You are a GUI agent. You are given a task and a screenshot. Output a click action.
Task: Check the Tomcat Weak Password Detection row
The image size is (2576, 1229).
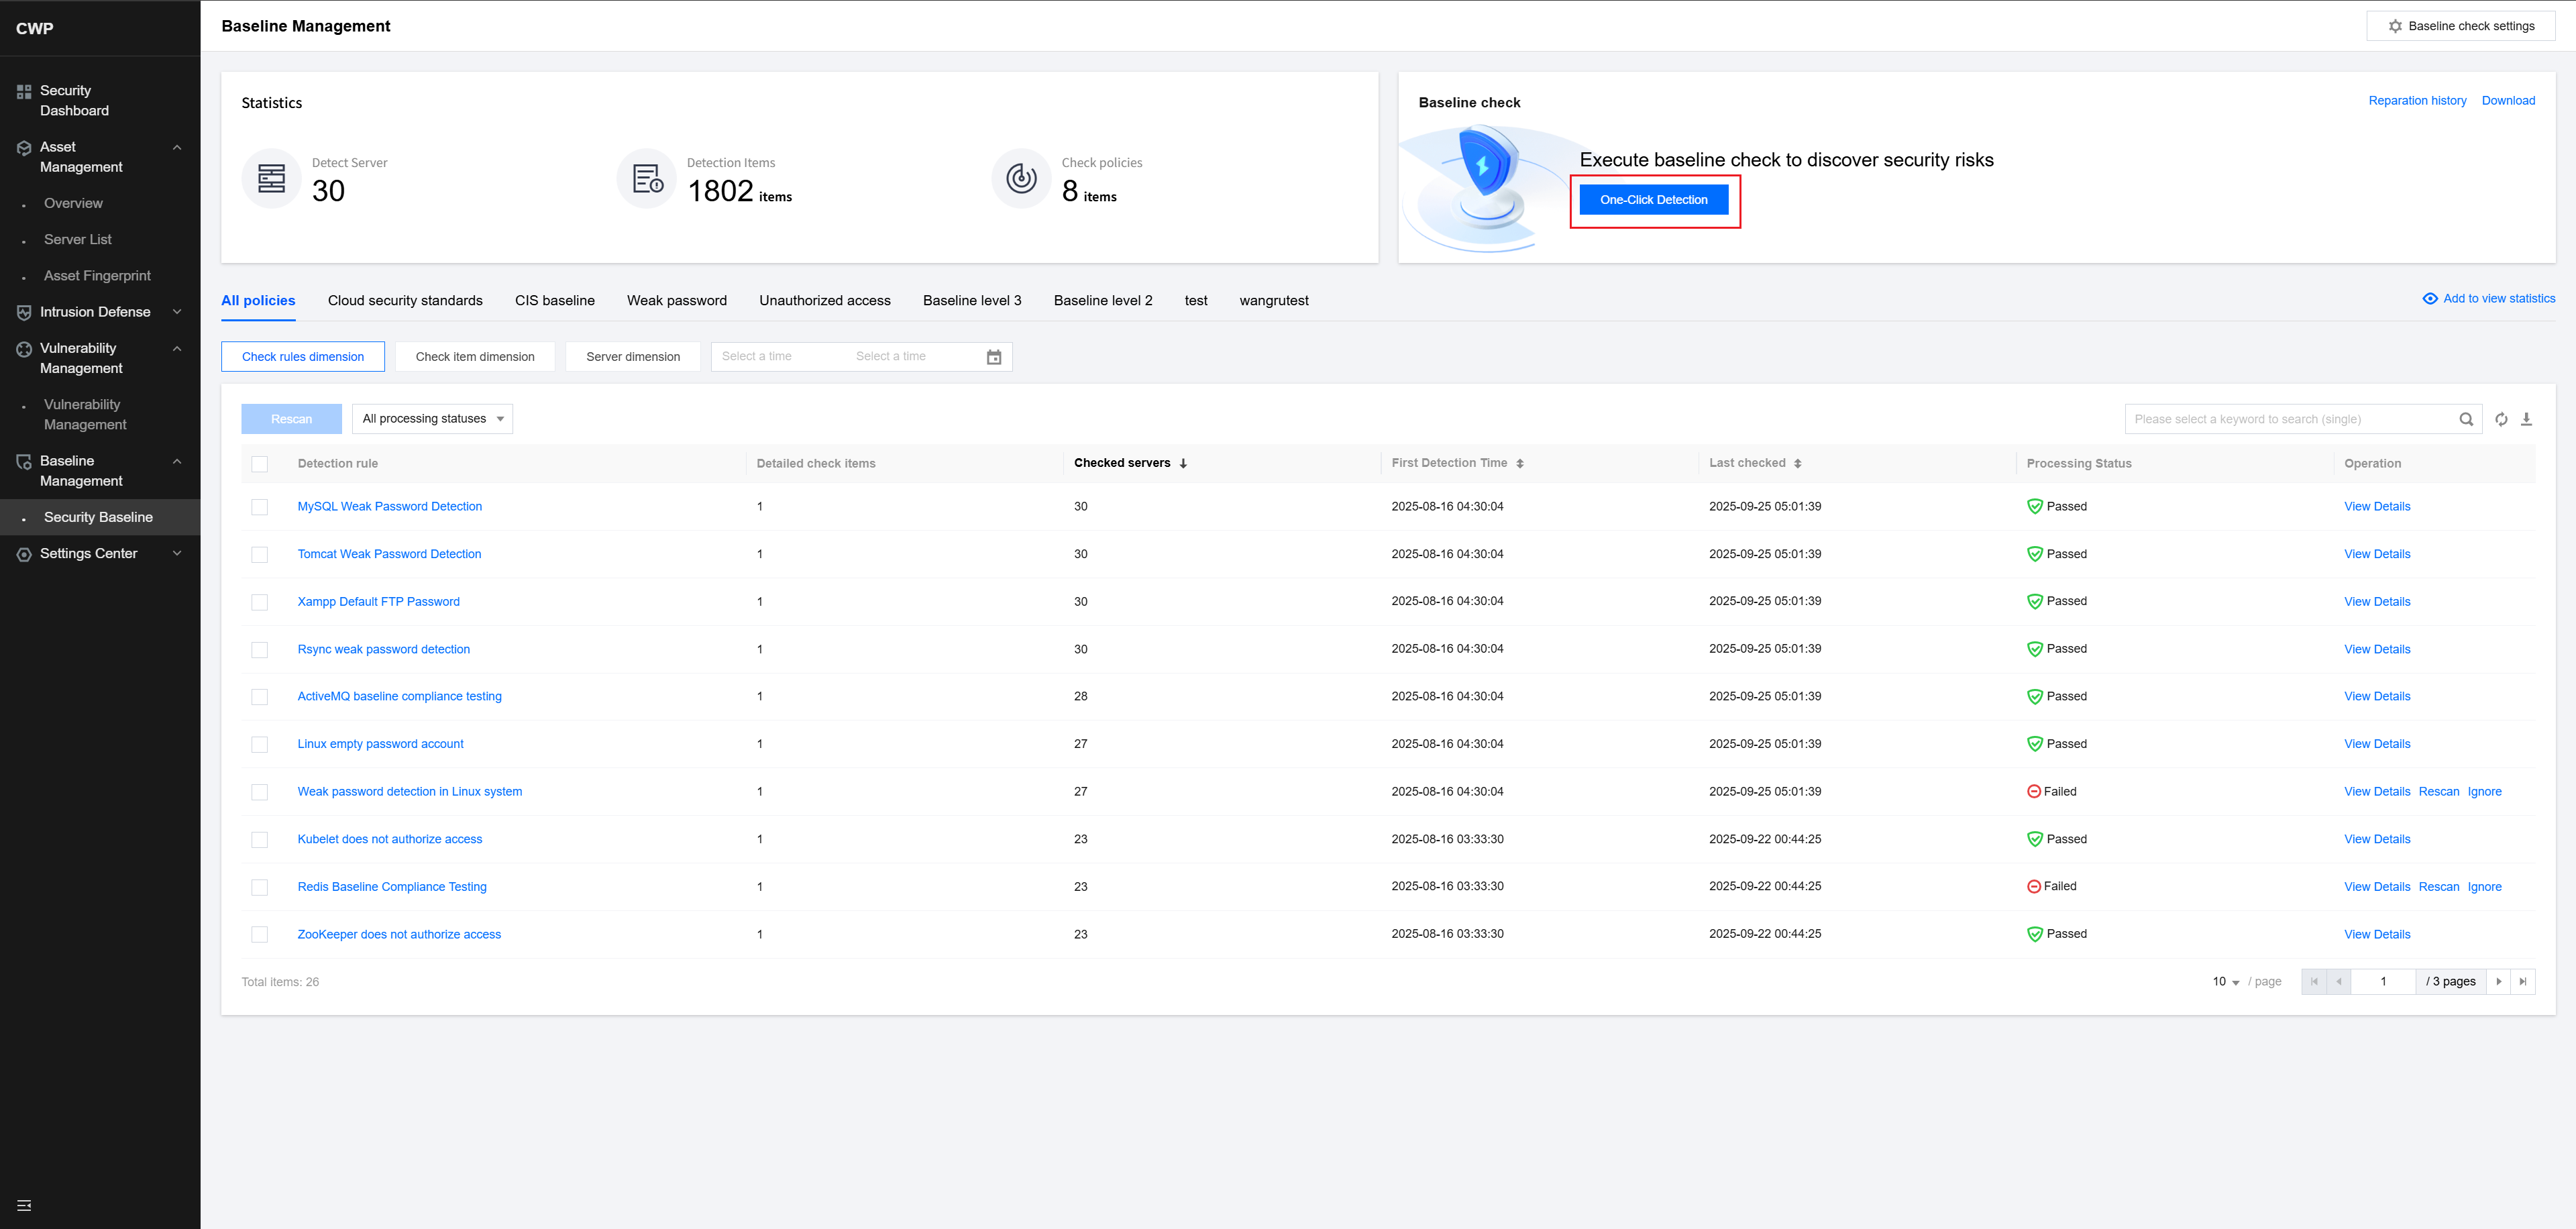[260, 555]
